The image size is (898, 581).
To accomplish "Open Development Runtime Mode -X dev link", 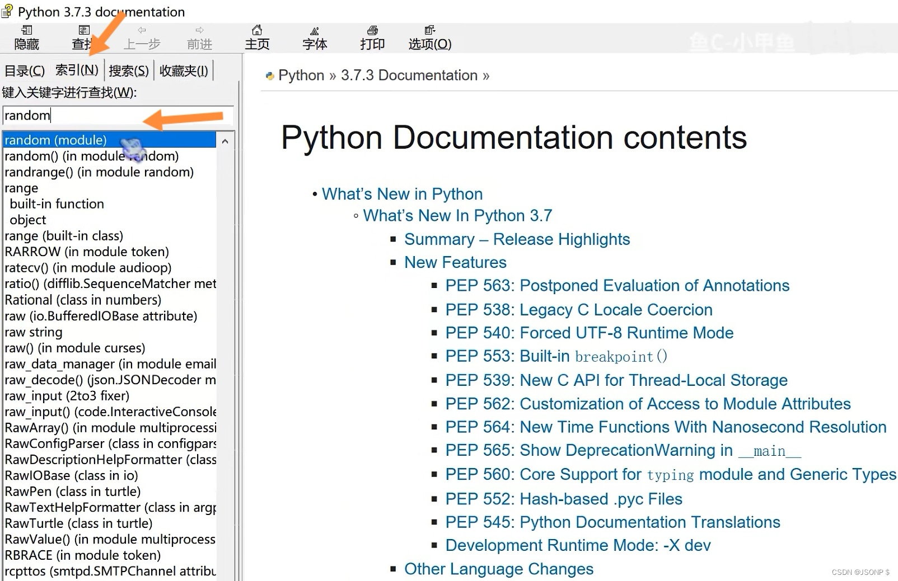I will click(578, 545).
